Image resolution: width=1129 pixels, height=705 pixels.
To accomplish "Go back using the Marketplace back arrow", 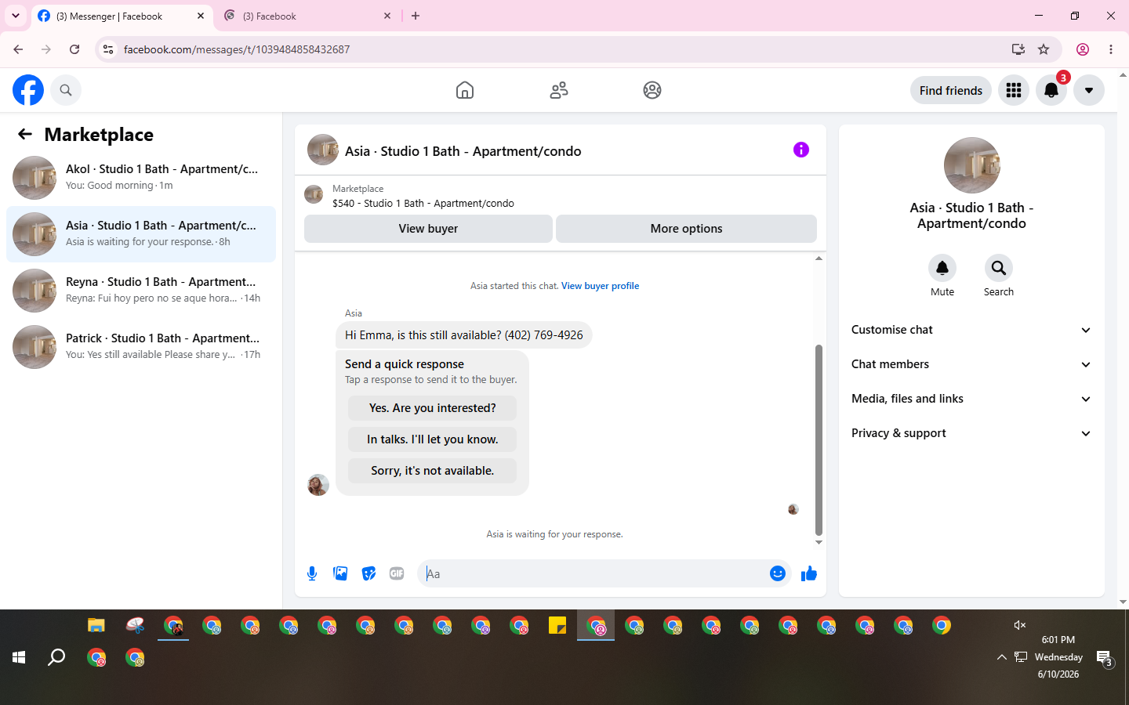I will tap(25, 135).
